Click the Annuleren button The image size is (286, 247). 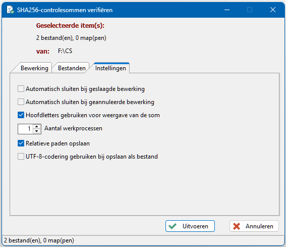(254, 226)
